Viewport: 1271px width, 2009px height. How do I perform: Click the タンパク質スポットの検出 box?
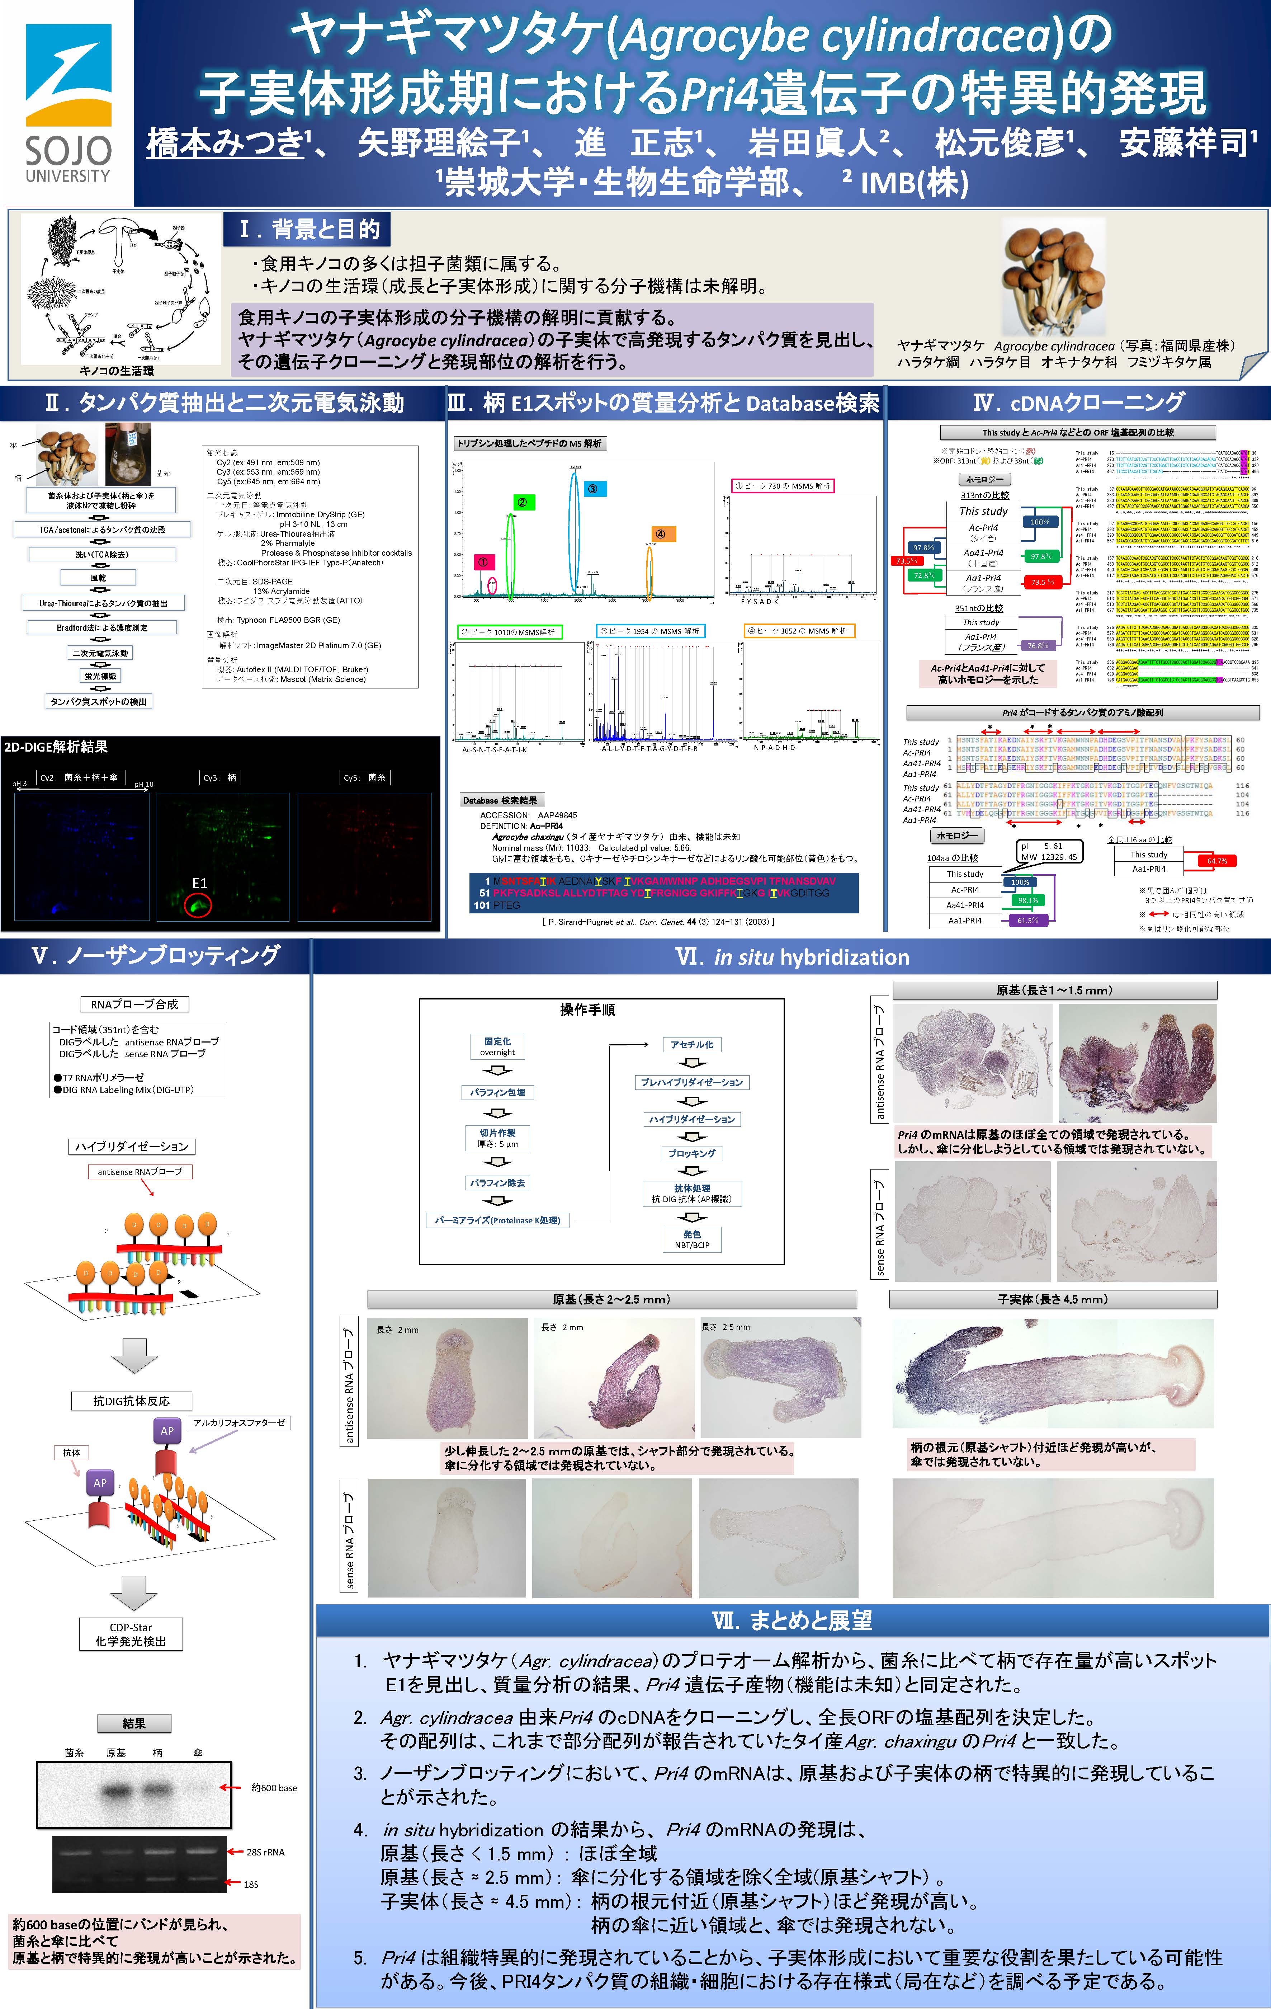[98, 702]
